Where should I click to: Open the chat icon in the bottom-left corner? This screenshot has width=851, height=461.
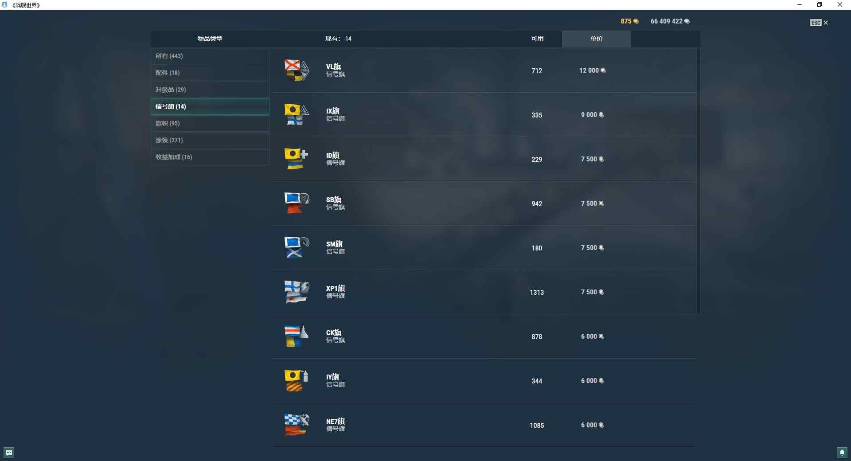click(9, 453)
